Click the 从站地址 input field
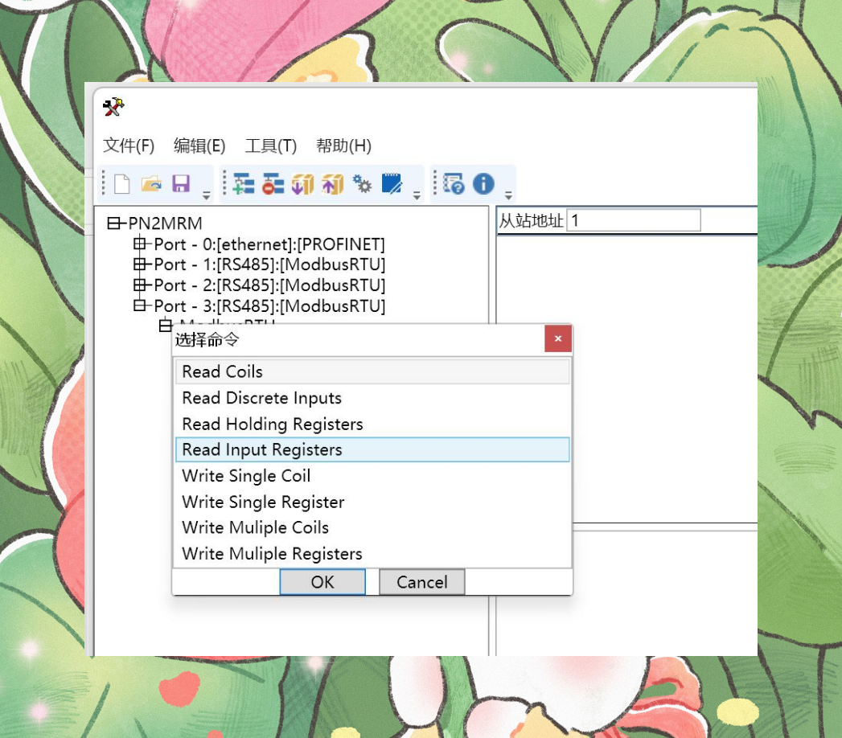Image resolution: width=842 pixels, height=738 pixels. coord(634,220)
